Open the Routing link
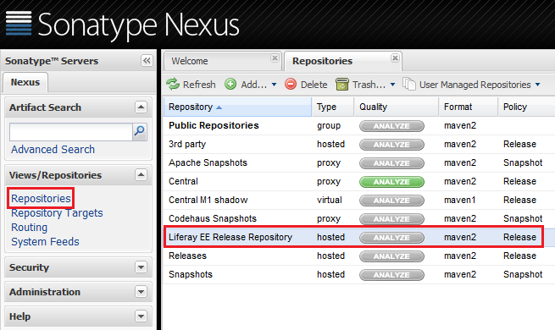 tap(29, 228)
